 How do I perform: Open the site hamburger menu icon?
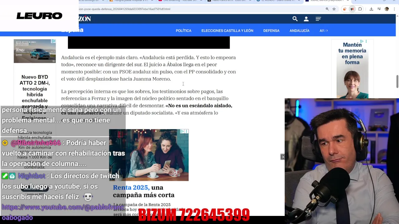[318, 19]
